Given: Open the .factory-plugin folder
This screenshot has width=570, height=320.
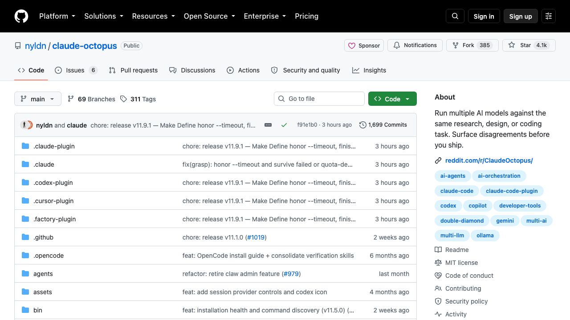Looking at the screenshot, I should click(x=54, y=219).
